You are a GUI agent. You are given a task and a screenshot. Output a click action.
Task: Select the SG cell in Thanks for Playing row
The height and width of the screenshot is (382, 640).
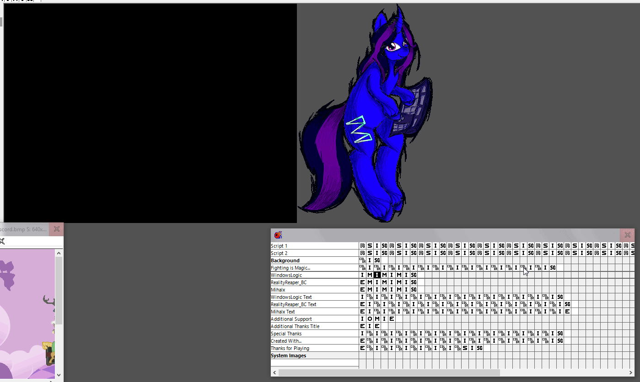click(480, 348)
